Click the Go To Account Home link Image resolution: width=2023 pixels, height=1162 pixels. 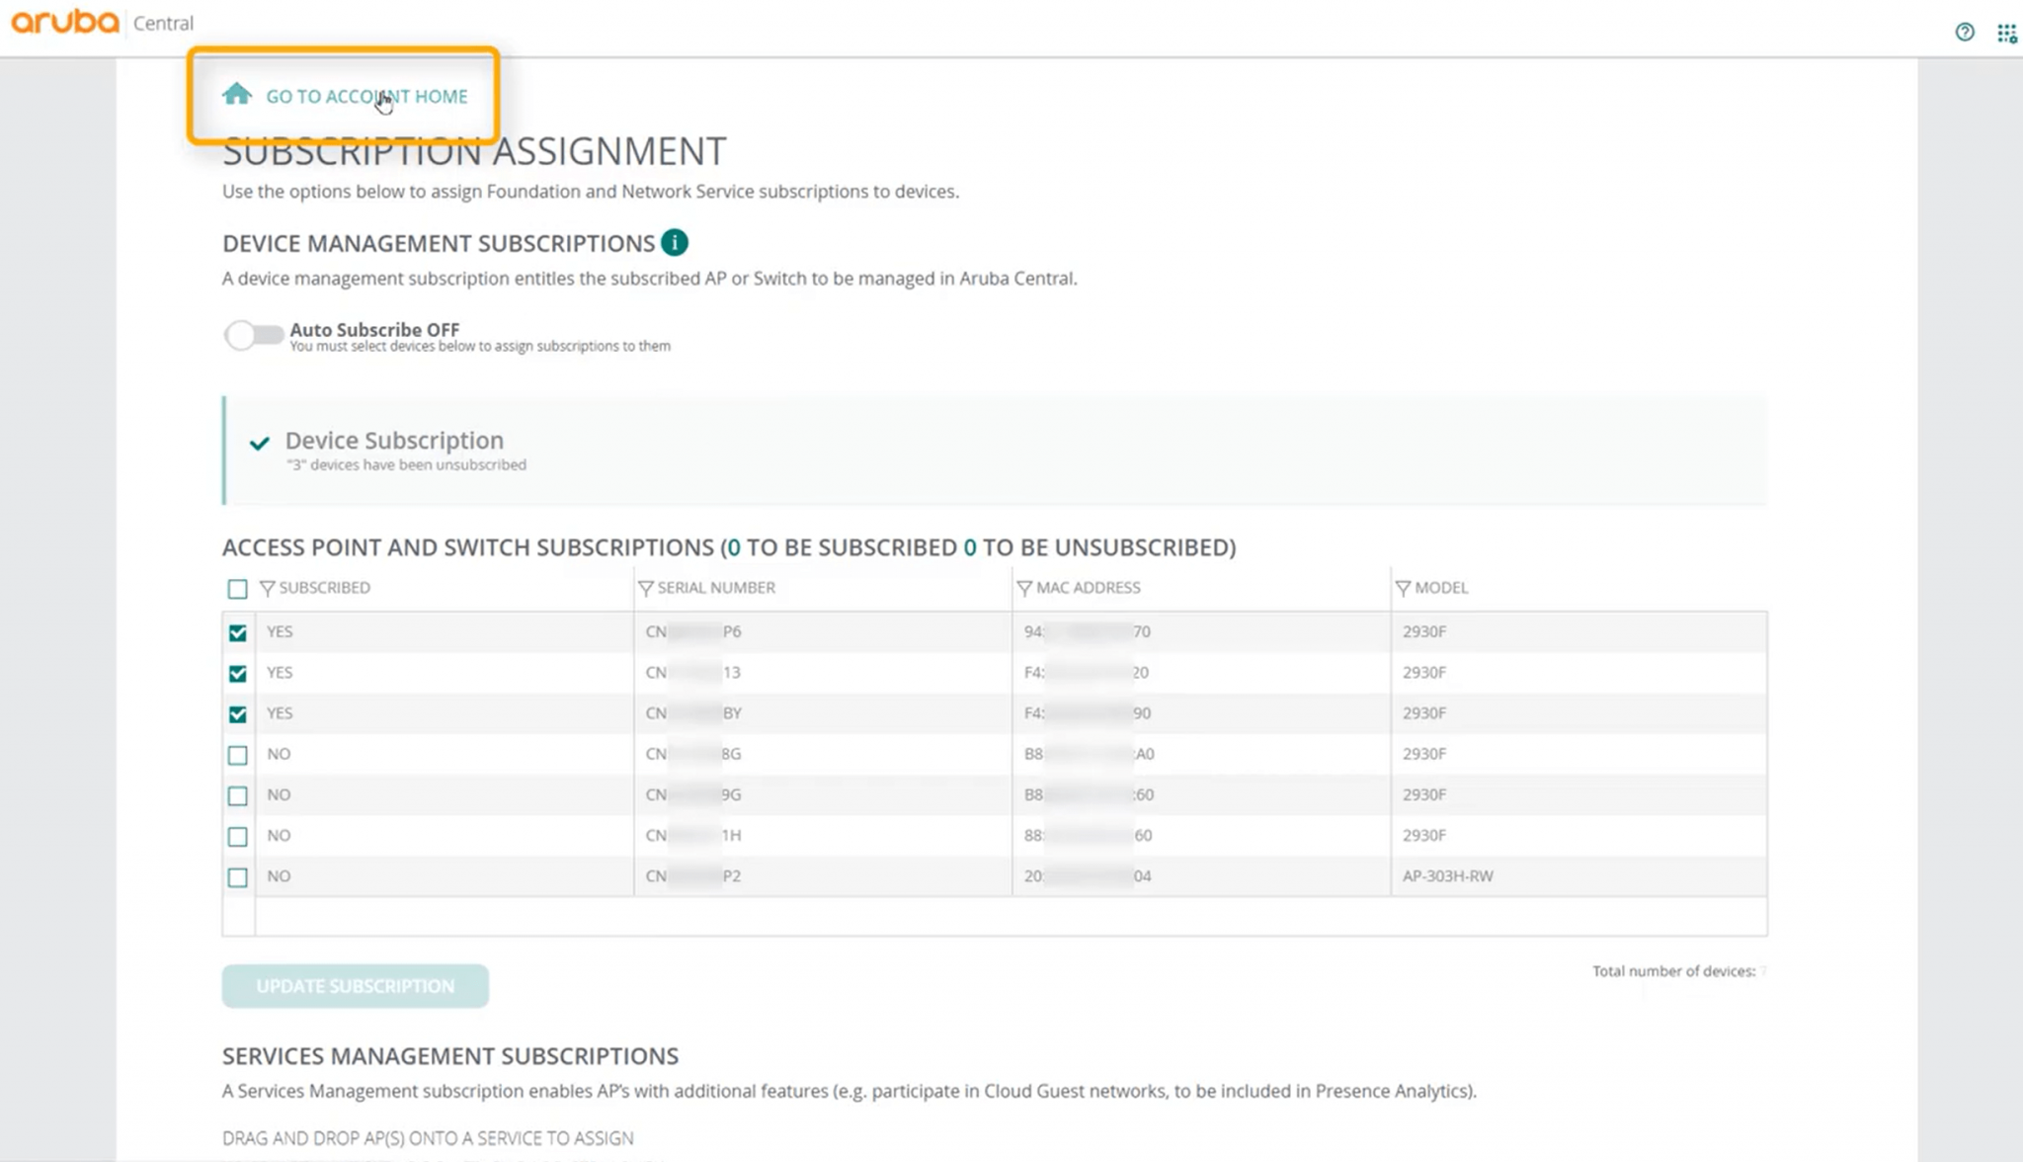366,97
